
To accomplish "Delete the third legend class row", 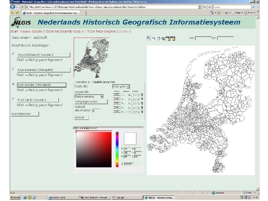I will (x=142, y=103).
